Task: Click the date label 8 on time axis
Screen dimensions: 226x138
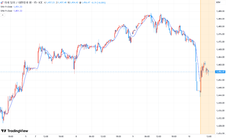Action: (76, 136)
